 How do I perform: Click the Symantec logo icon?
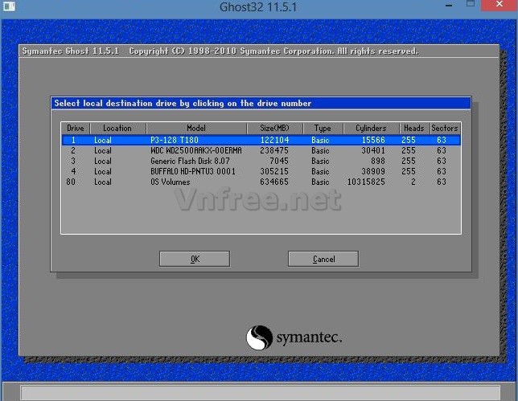tap(259, 338)
